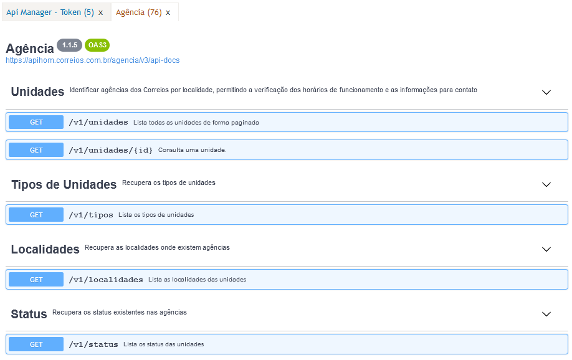
Task: Click the /v1/status path text
Action: click(93, 344)
